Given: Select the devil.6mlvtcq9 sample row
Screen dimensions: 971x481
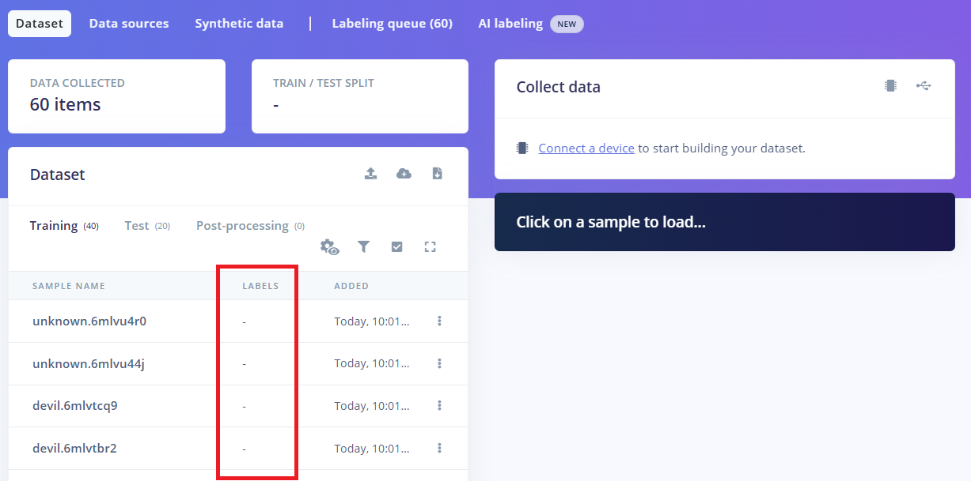Looking at the screenshot, I should point(75,406).
